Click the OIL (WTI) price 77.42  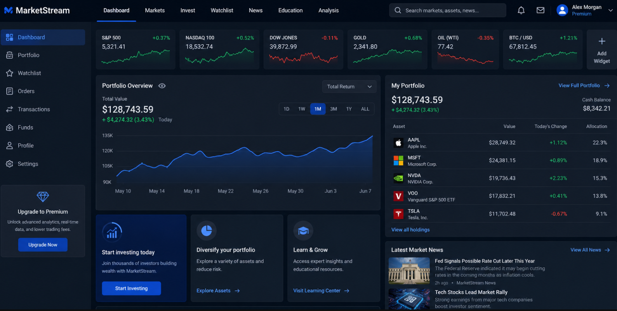pos(445,47)
